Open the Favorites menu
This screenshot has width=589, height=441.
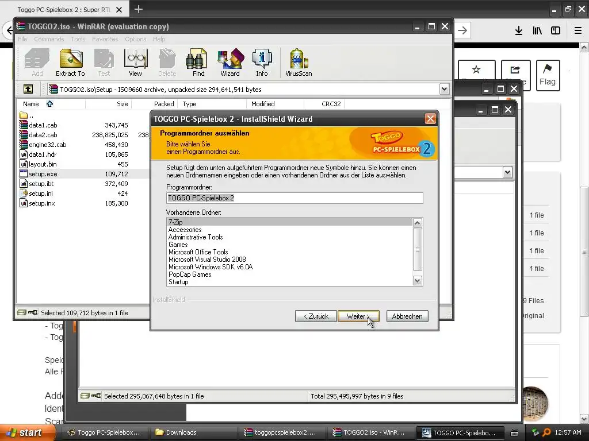coord(105,39)
